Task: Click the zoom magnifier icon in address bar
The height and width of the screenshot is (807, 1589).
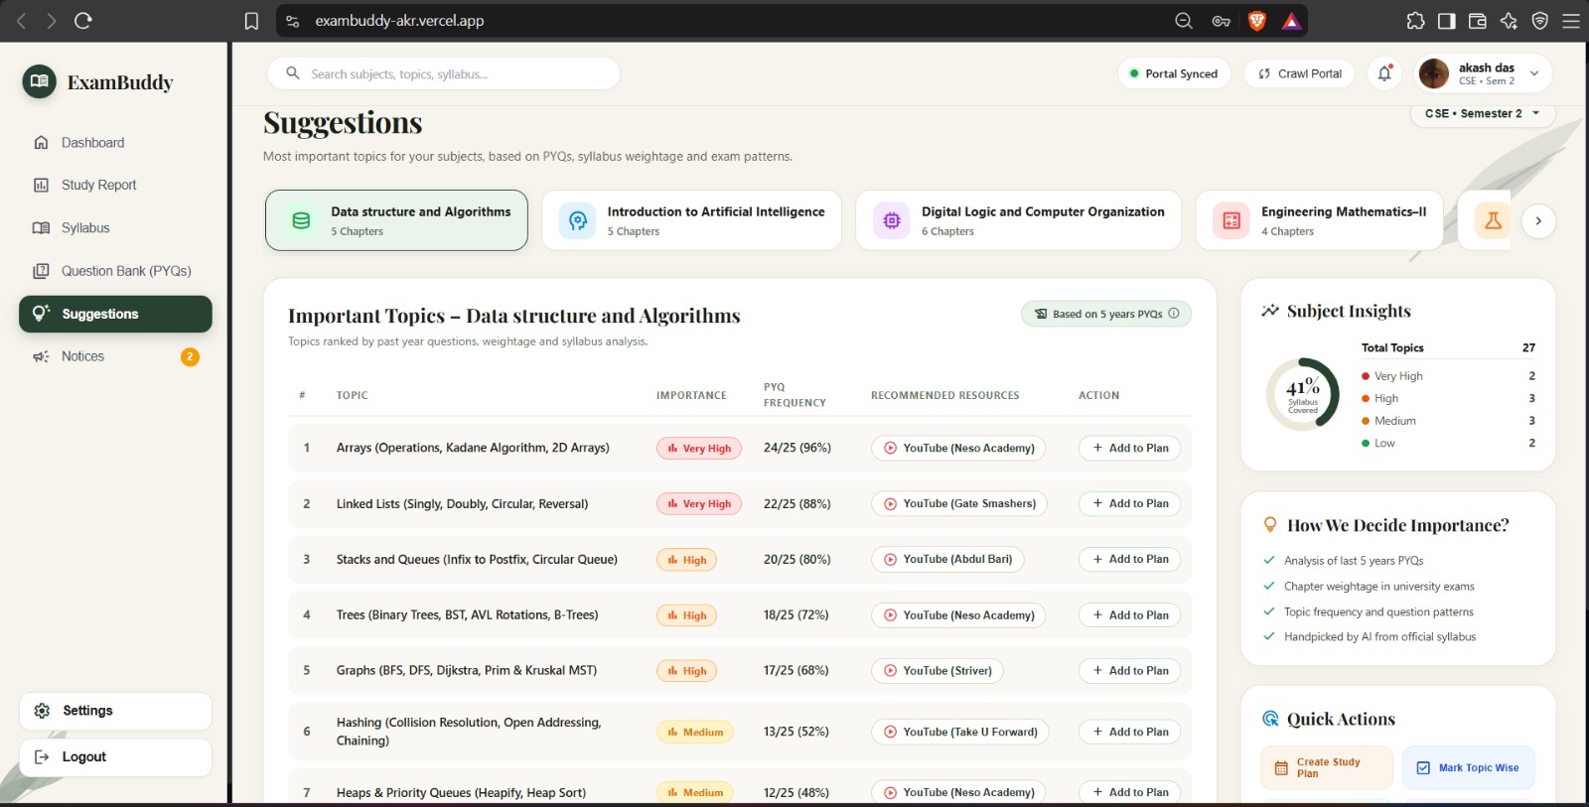Action: (x=1184, y=21)
